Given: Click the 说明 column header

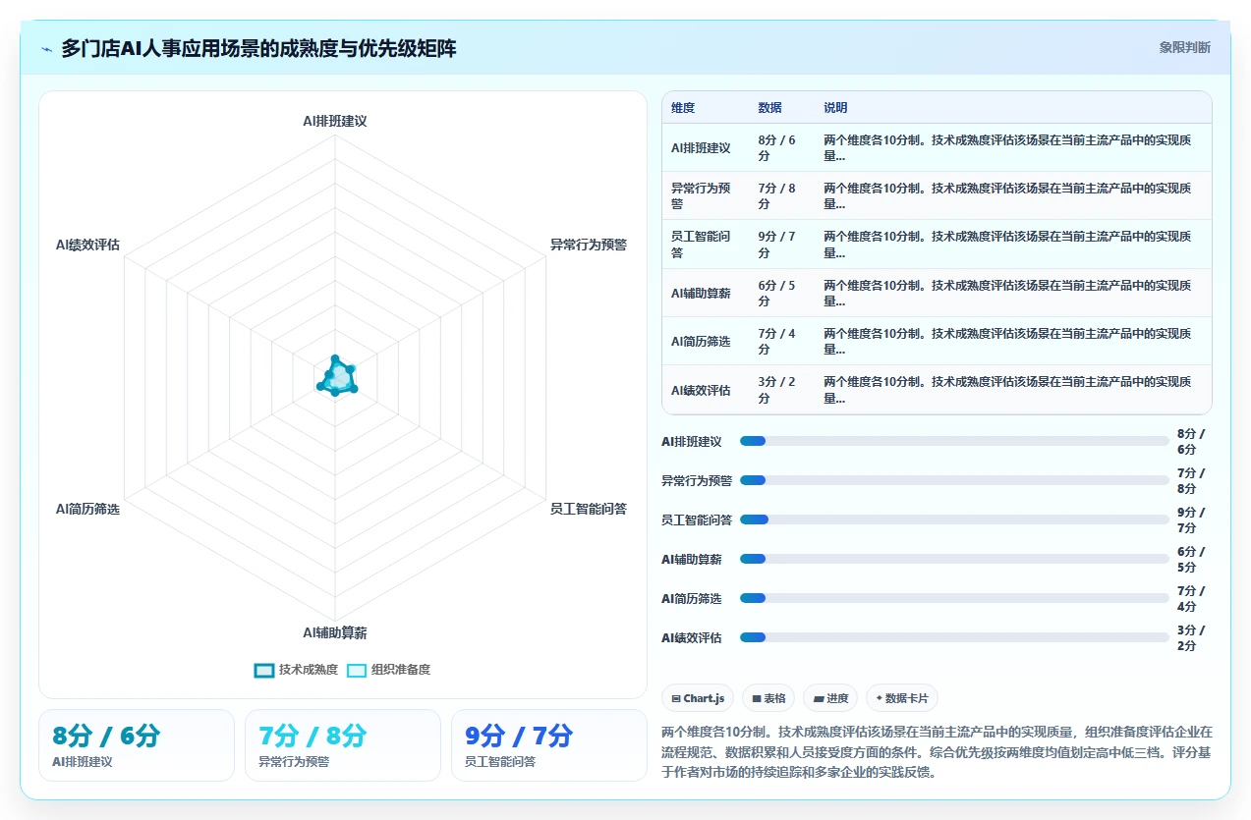Looking at the screenshot, I should click(x=835, y=108).
